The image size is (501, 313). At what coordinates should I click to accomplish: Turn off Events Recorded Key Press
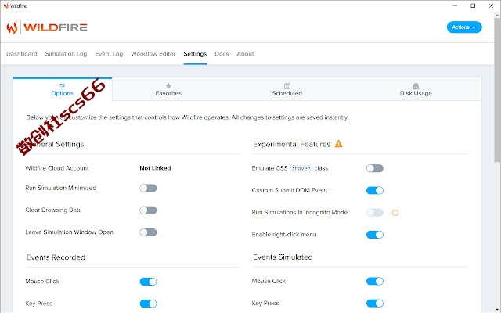click(148, 304)
